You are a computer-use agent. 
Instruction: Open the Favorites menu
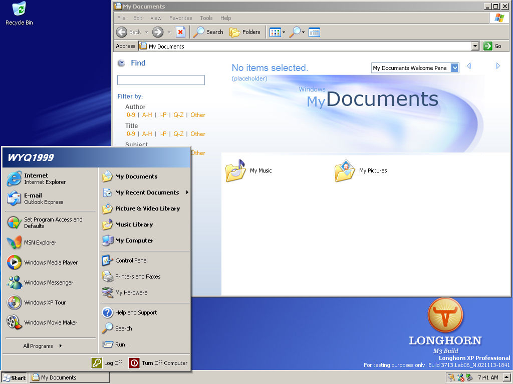(x=180, y=18)
